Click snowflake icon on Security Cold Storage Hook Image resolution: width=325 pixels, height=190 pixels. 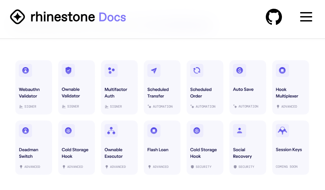pyautogui.click(x=197, y=131)
